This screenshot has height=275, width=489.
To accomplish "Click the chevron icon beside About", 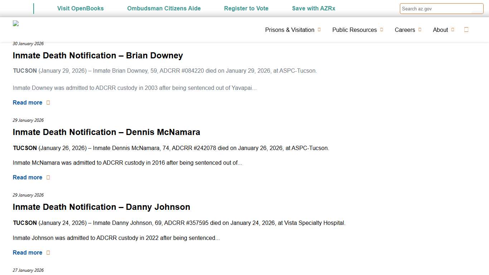I will pyautogui.click(x=453, y=30).
